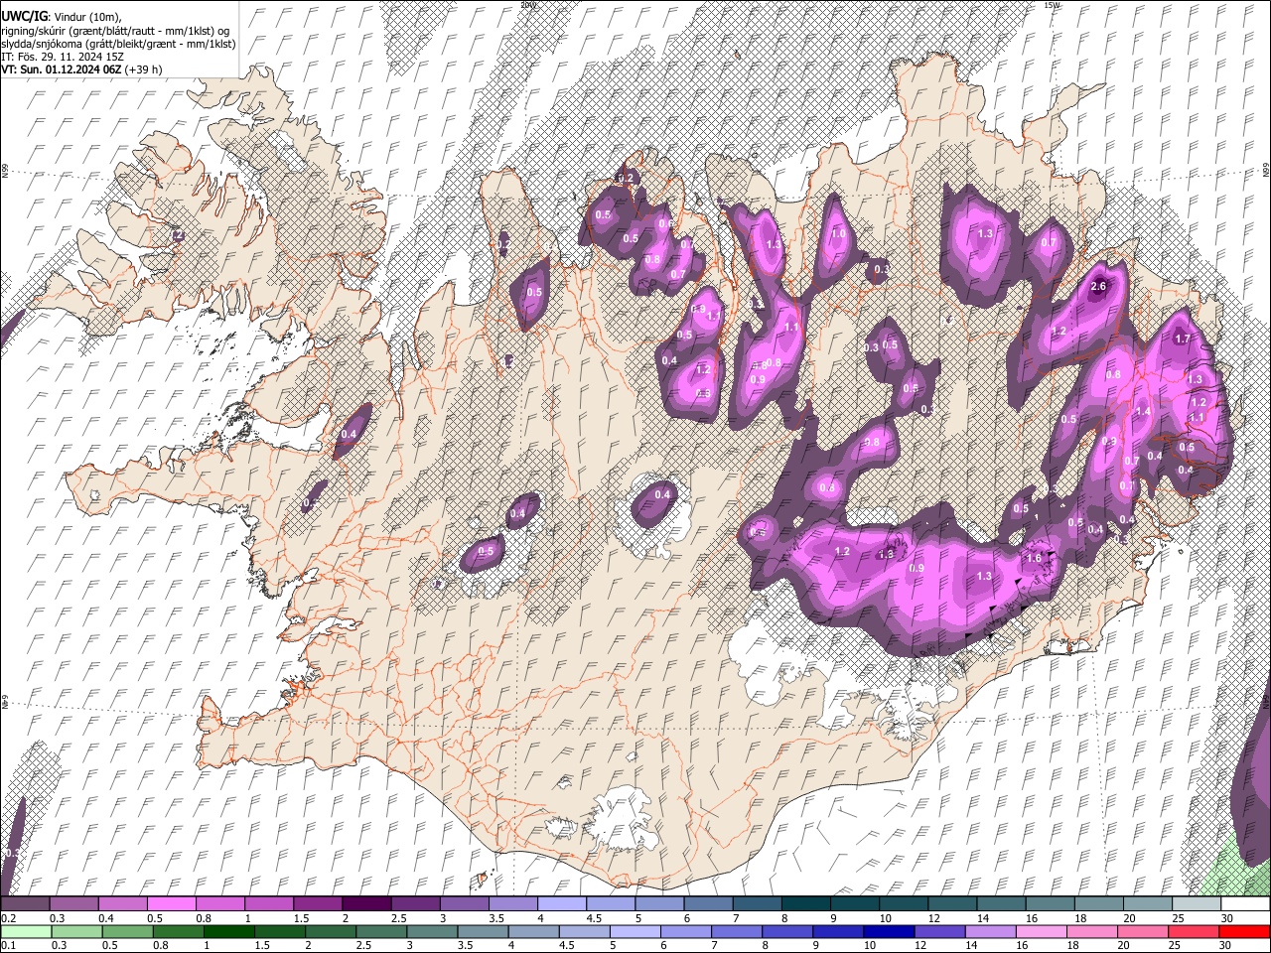Pick the bright pink 0.5–0.8 swatch, top legend row
Screen dimensions: 1271x953
click(x=172, y=904)
